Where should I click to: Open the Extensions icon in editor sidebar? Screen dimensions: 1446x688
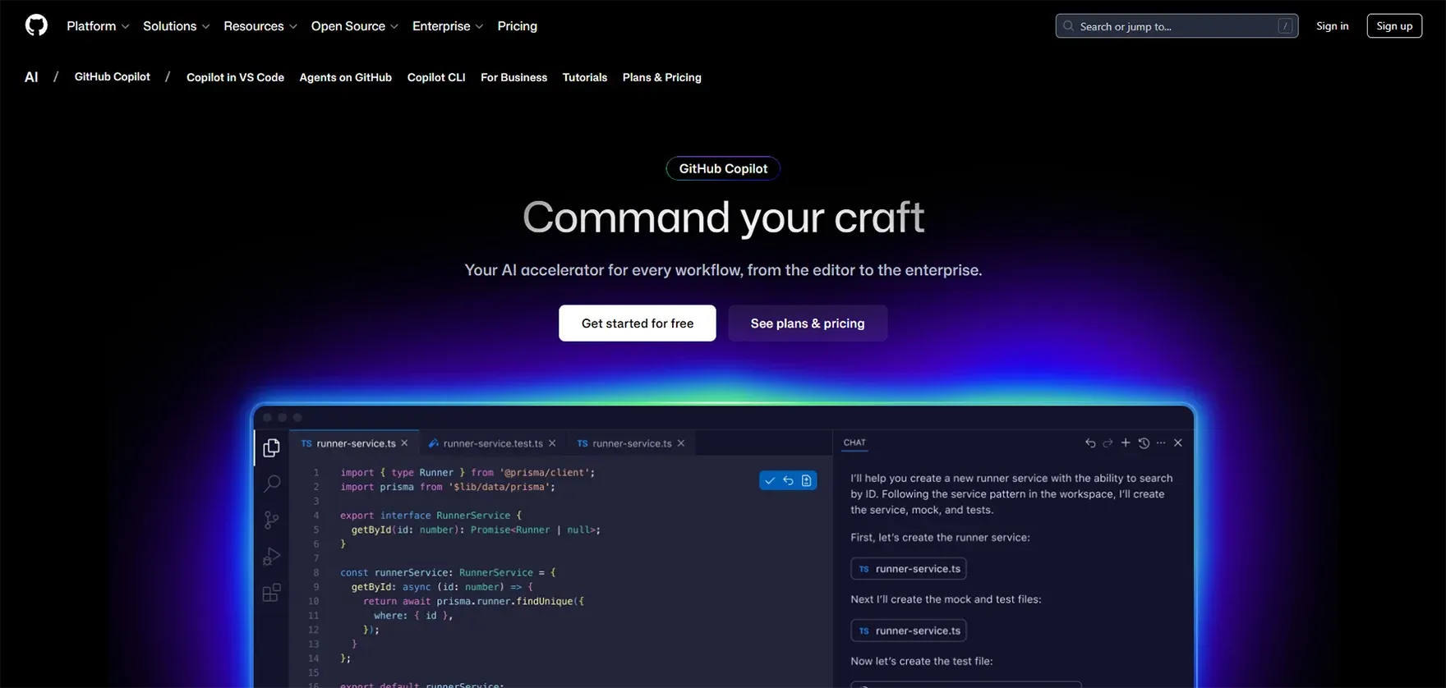[271, 592]
